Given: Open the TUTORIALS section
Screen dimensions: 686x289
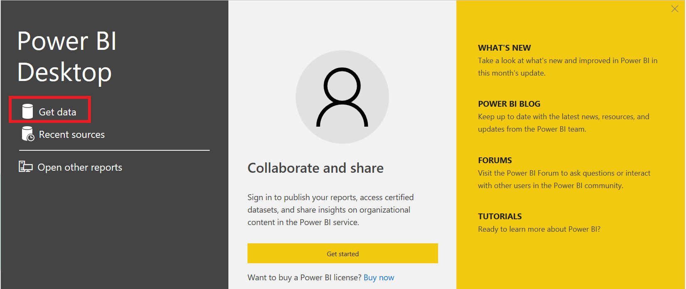Looking at the screenshot, I should point(500,216).
